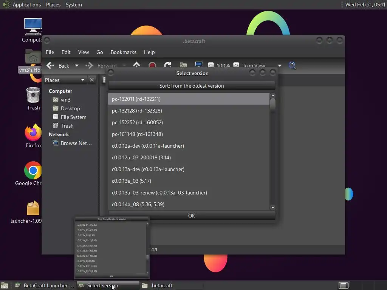Click the Computer toolbar icon
The width and height of the screenshot is (387, 290).
tap(198, 65)
